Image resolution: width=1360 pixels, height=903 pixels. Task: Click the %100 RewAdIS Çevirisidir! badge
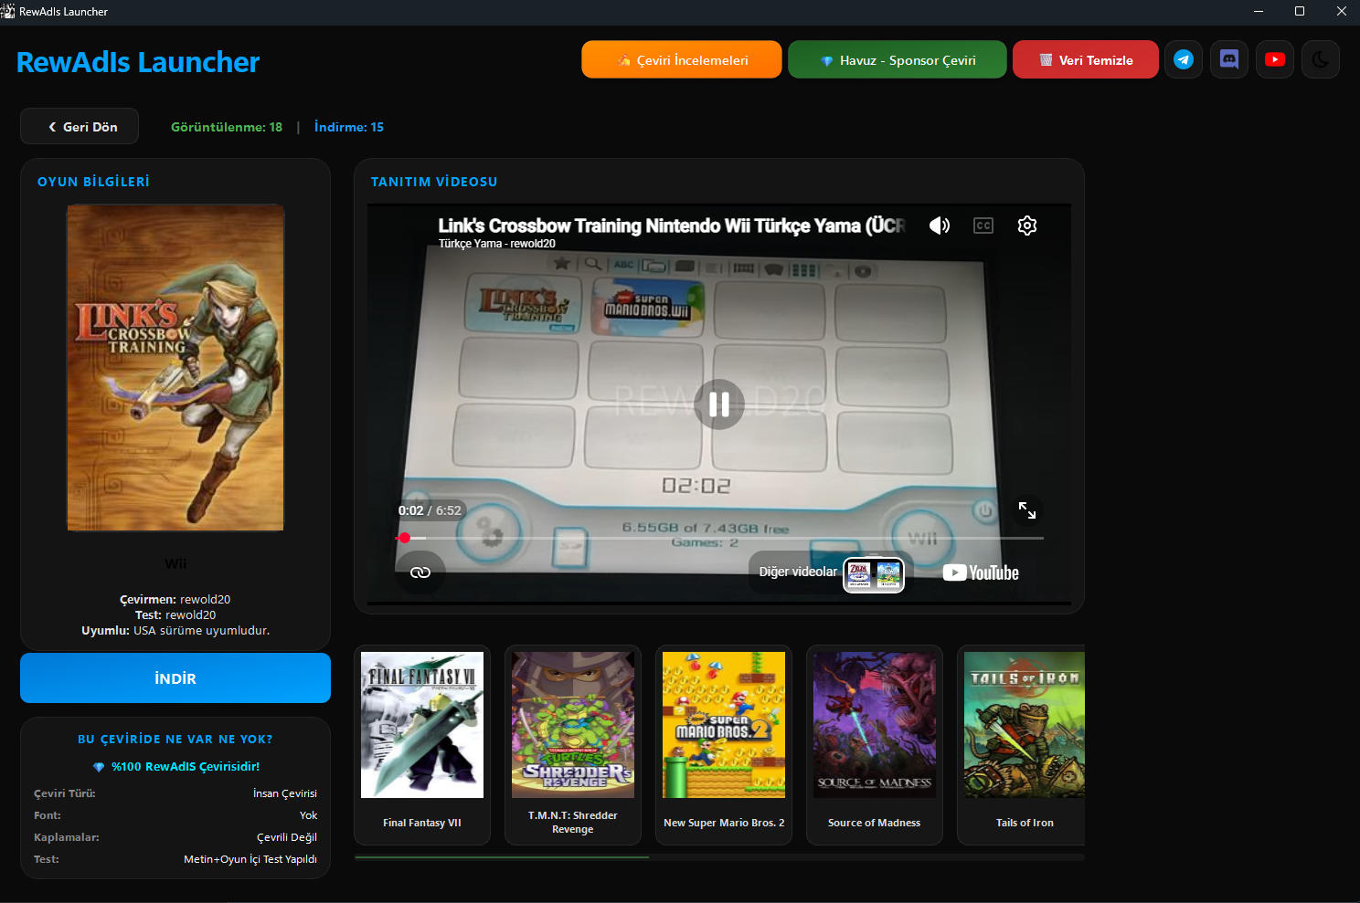[176, 767]
